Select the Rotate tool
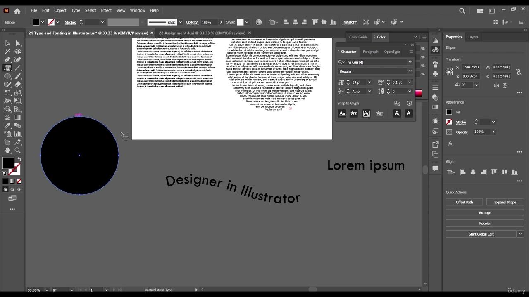Viewport: 529px width, 297px height. (x=7, y=93)
